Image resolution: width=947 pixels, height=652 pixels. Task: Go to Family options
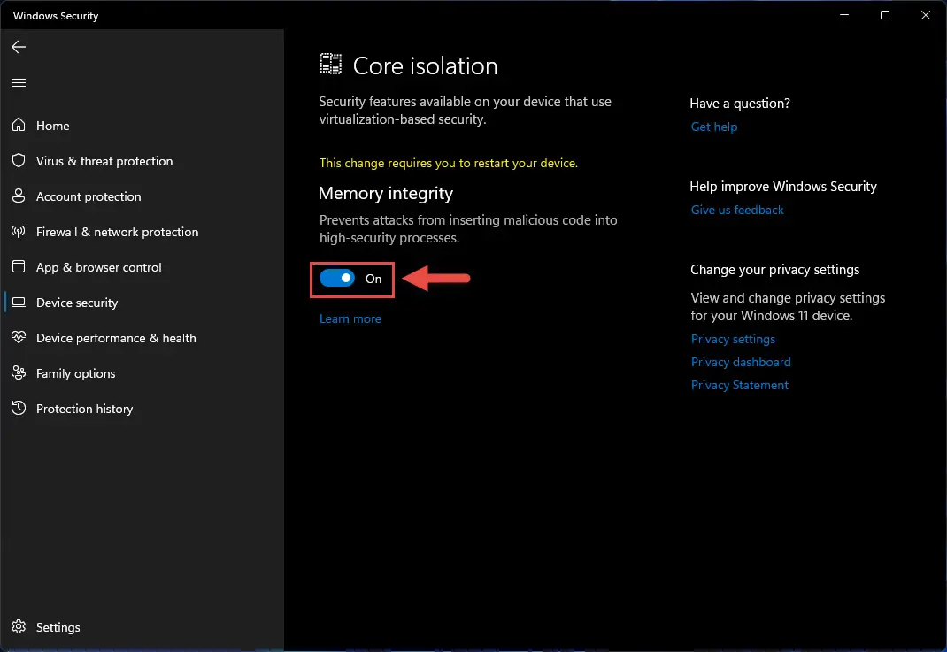pyautogui.click(x=142, y=373)
